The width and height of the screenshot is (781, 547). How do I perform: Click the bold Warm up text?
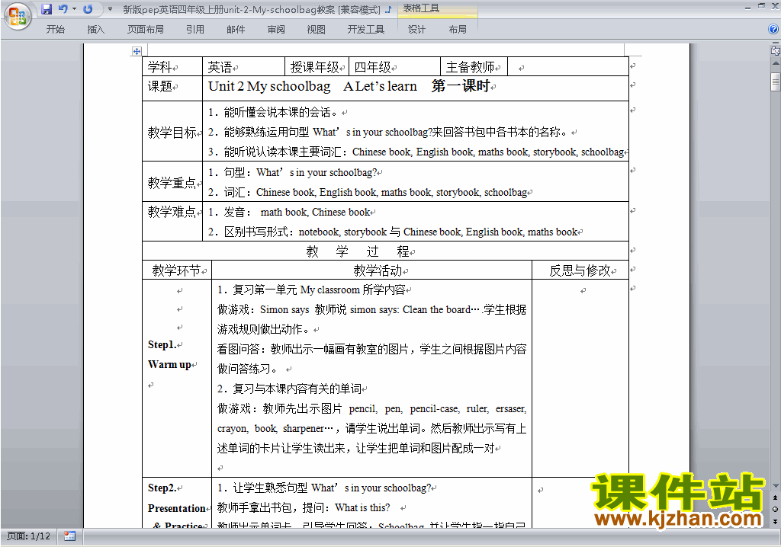[169, 364]
